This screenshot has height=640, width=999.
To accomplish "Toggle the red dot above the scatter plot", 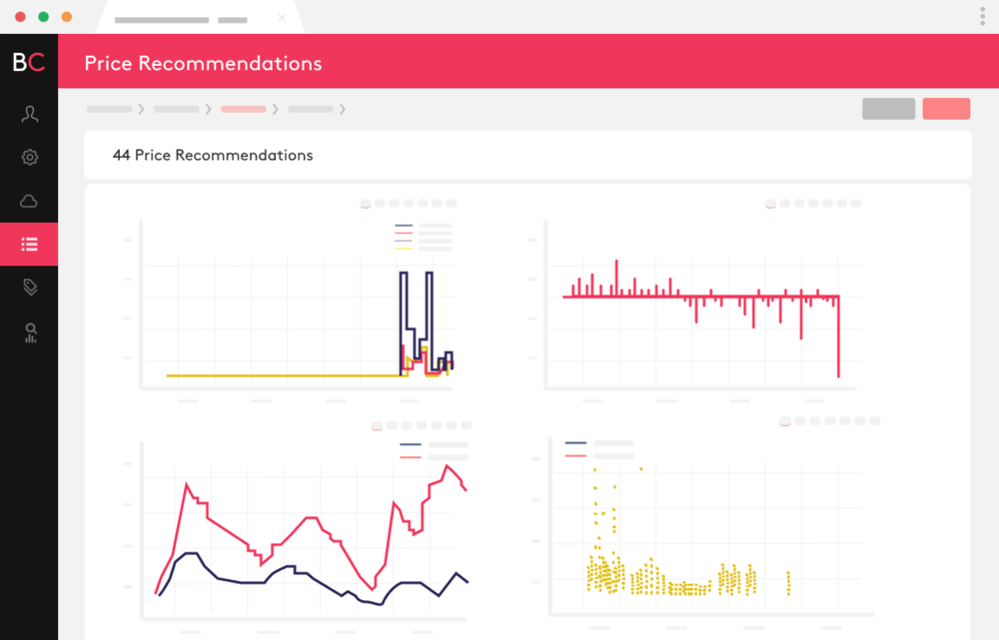I will [785, 421].
